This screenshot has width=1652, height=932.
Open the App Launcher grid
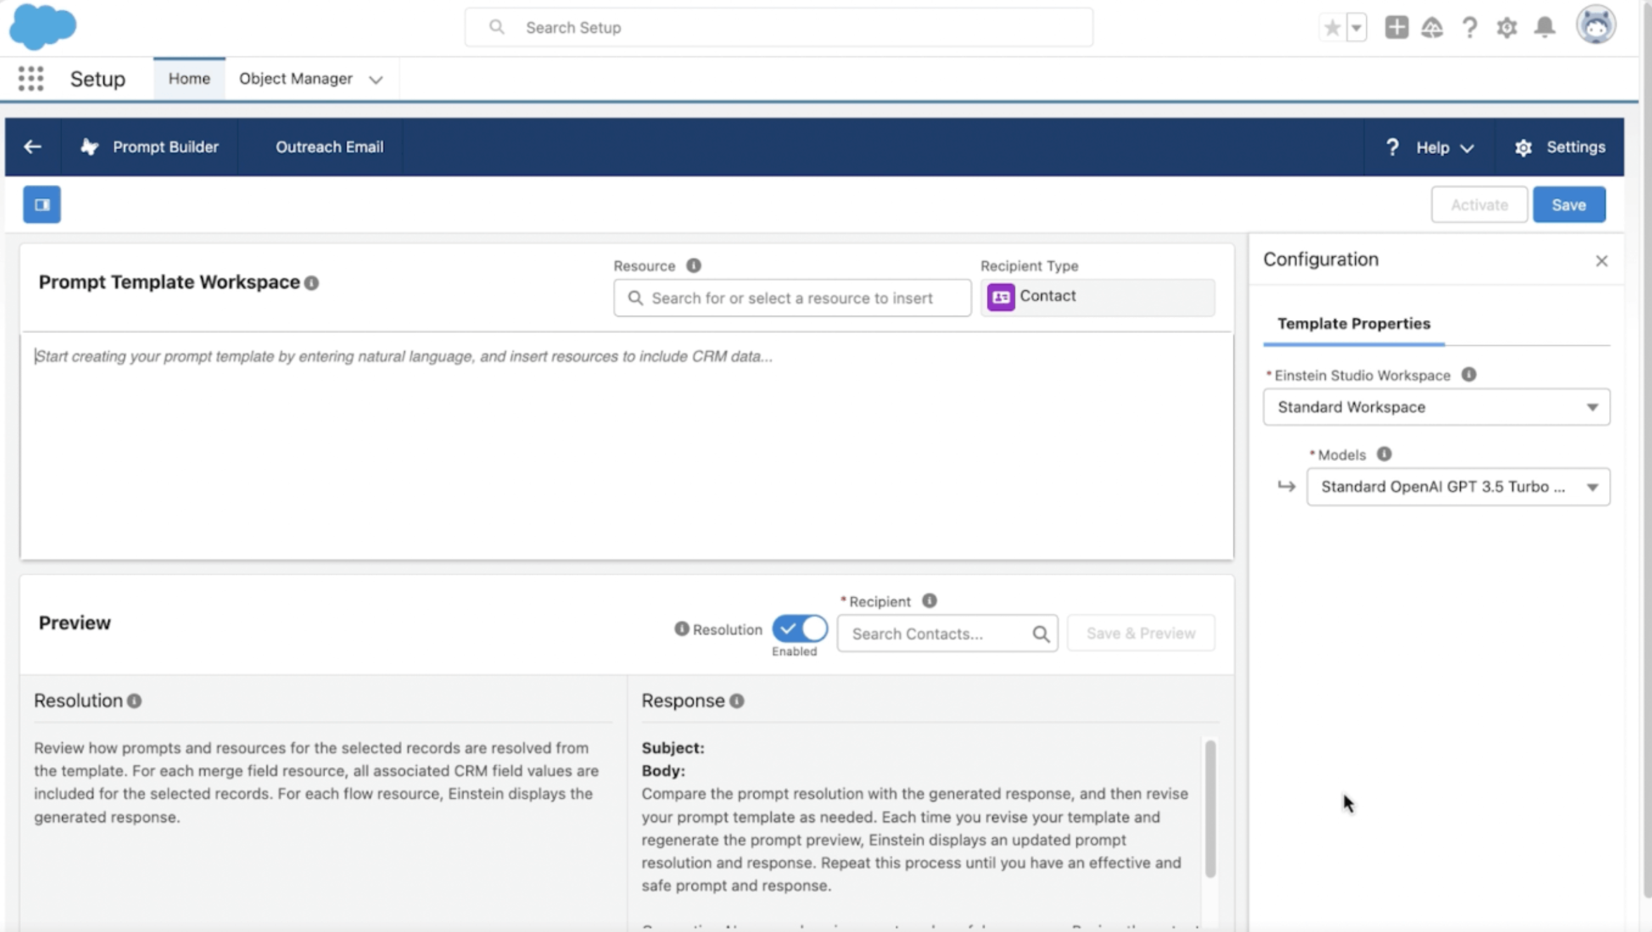click(x=31, y=79)
